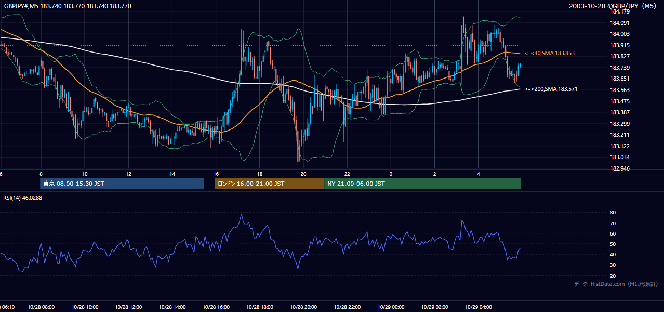
Task: Click the RSI 30 level label
Action: coord(613,265)
